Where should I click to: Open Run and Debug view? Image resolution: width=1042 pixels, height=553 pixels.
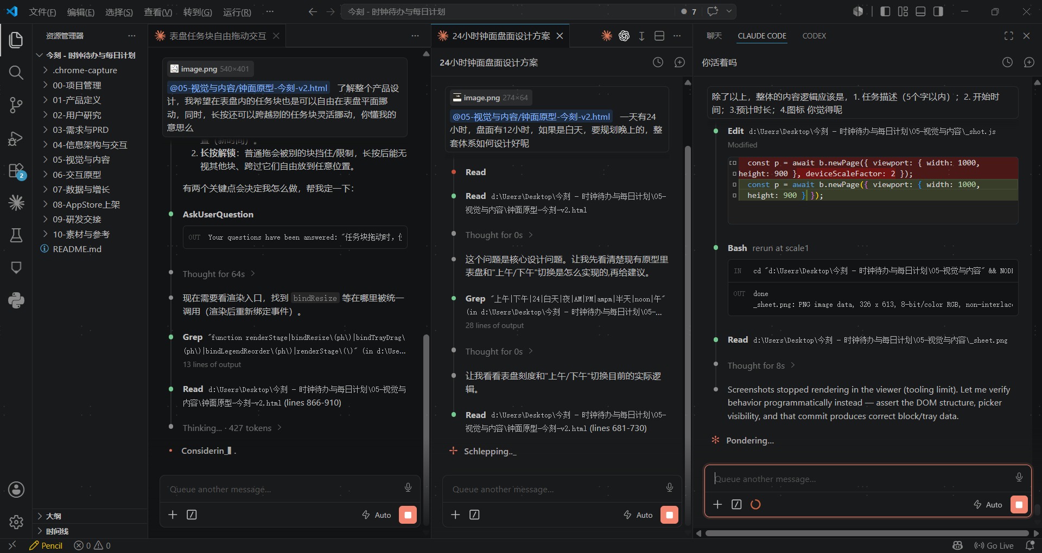tap(16, 139)
